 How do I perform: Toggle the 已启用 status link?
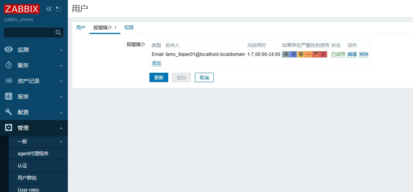point(338,54)
